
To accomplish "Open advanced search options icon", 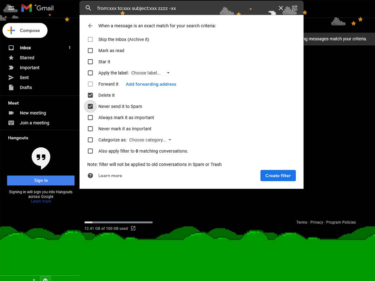I will 294,8.
